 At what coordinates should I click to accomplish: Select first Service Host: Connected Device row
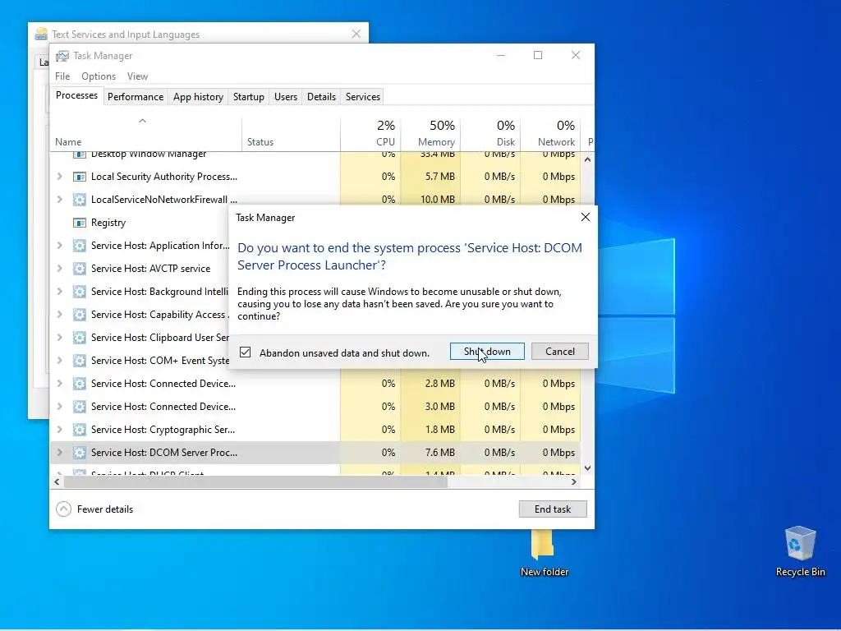click(315, 384)
